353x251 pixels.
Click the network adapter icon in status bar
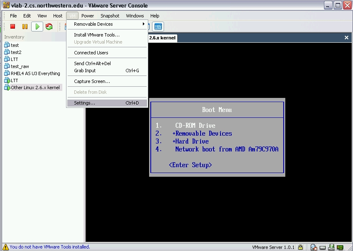click(x=340, y=247)
